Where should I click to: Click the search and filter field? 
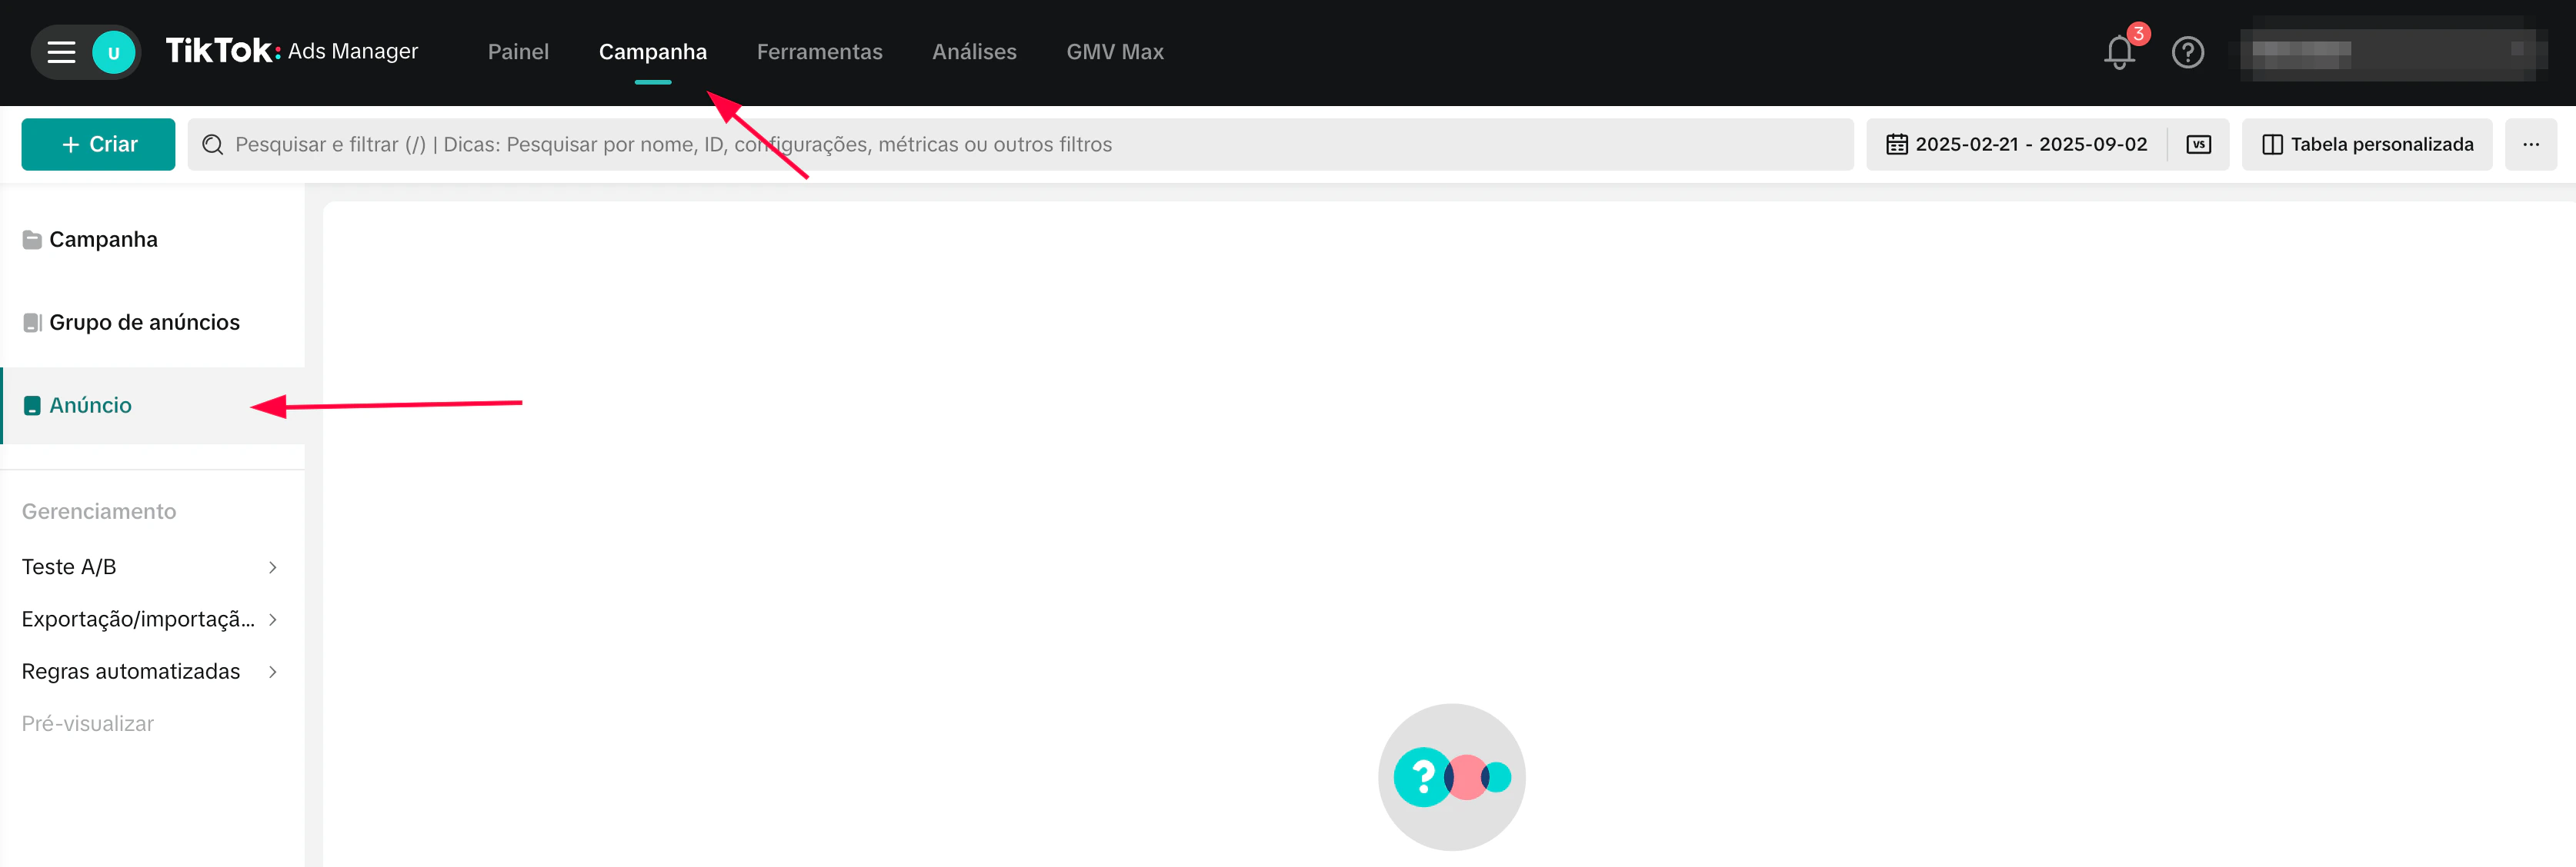pos(1020,144)
